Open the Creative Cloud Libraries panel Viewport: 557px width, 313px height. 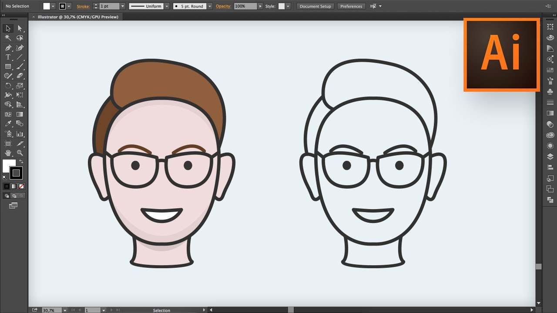[550, 135]
